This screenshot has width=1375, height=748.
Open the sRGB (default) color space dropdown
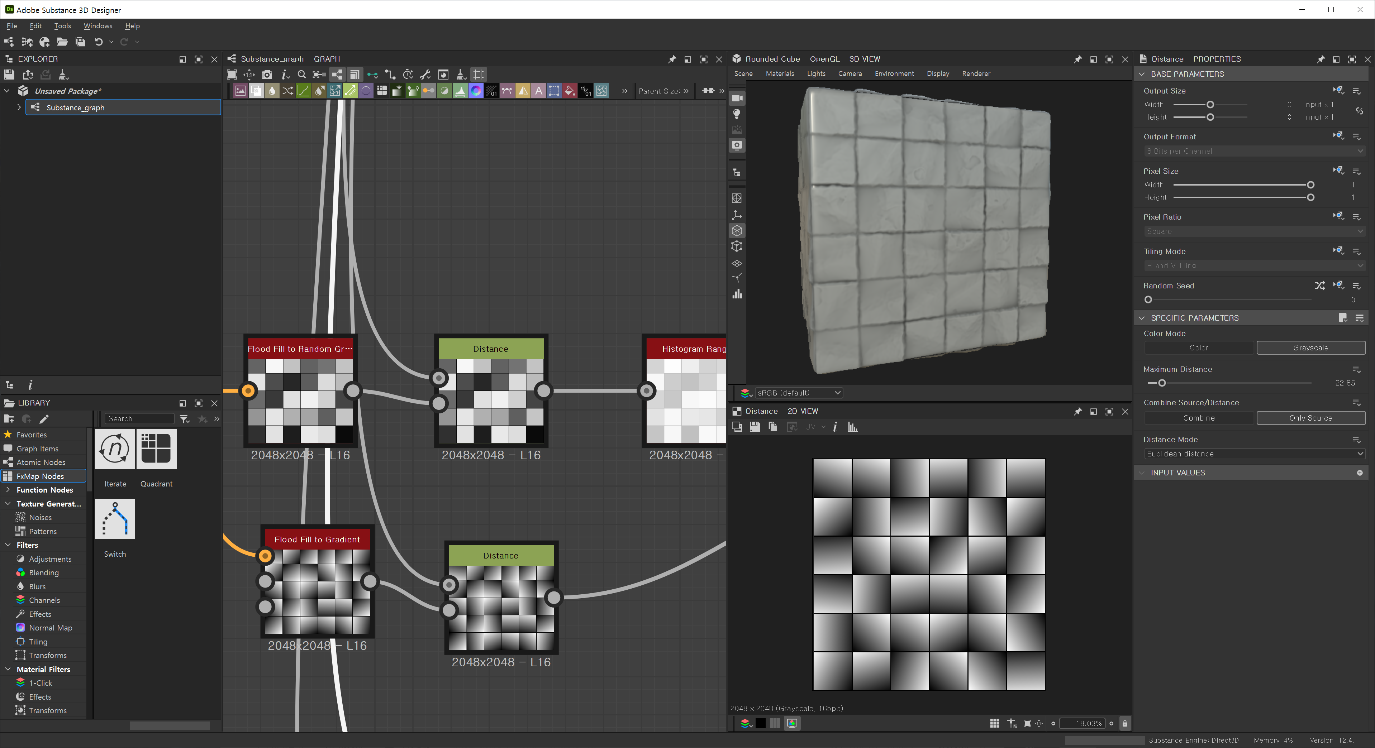(799, 393)
